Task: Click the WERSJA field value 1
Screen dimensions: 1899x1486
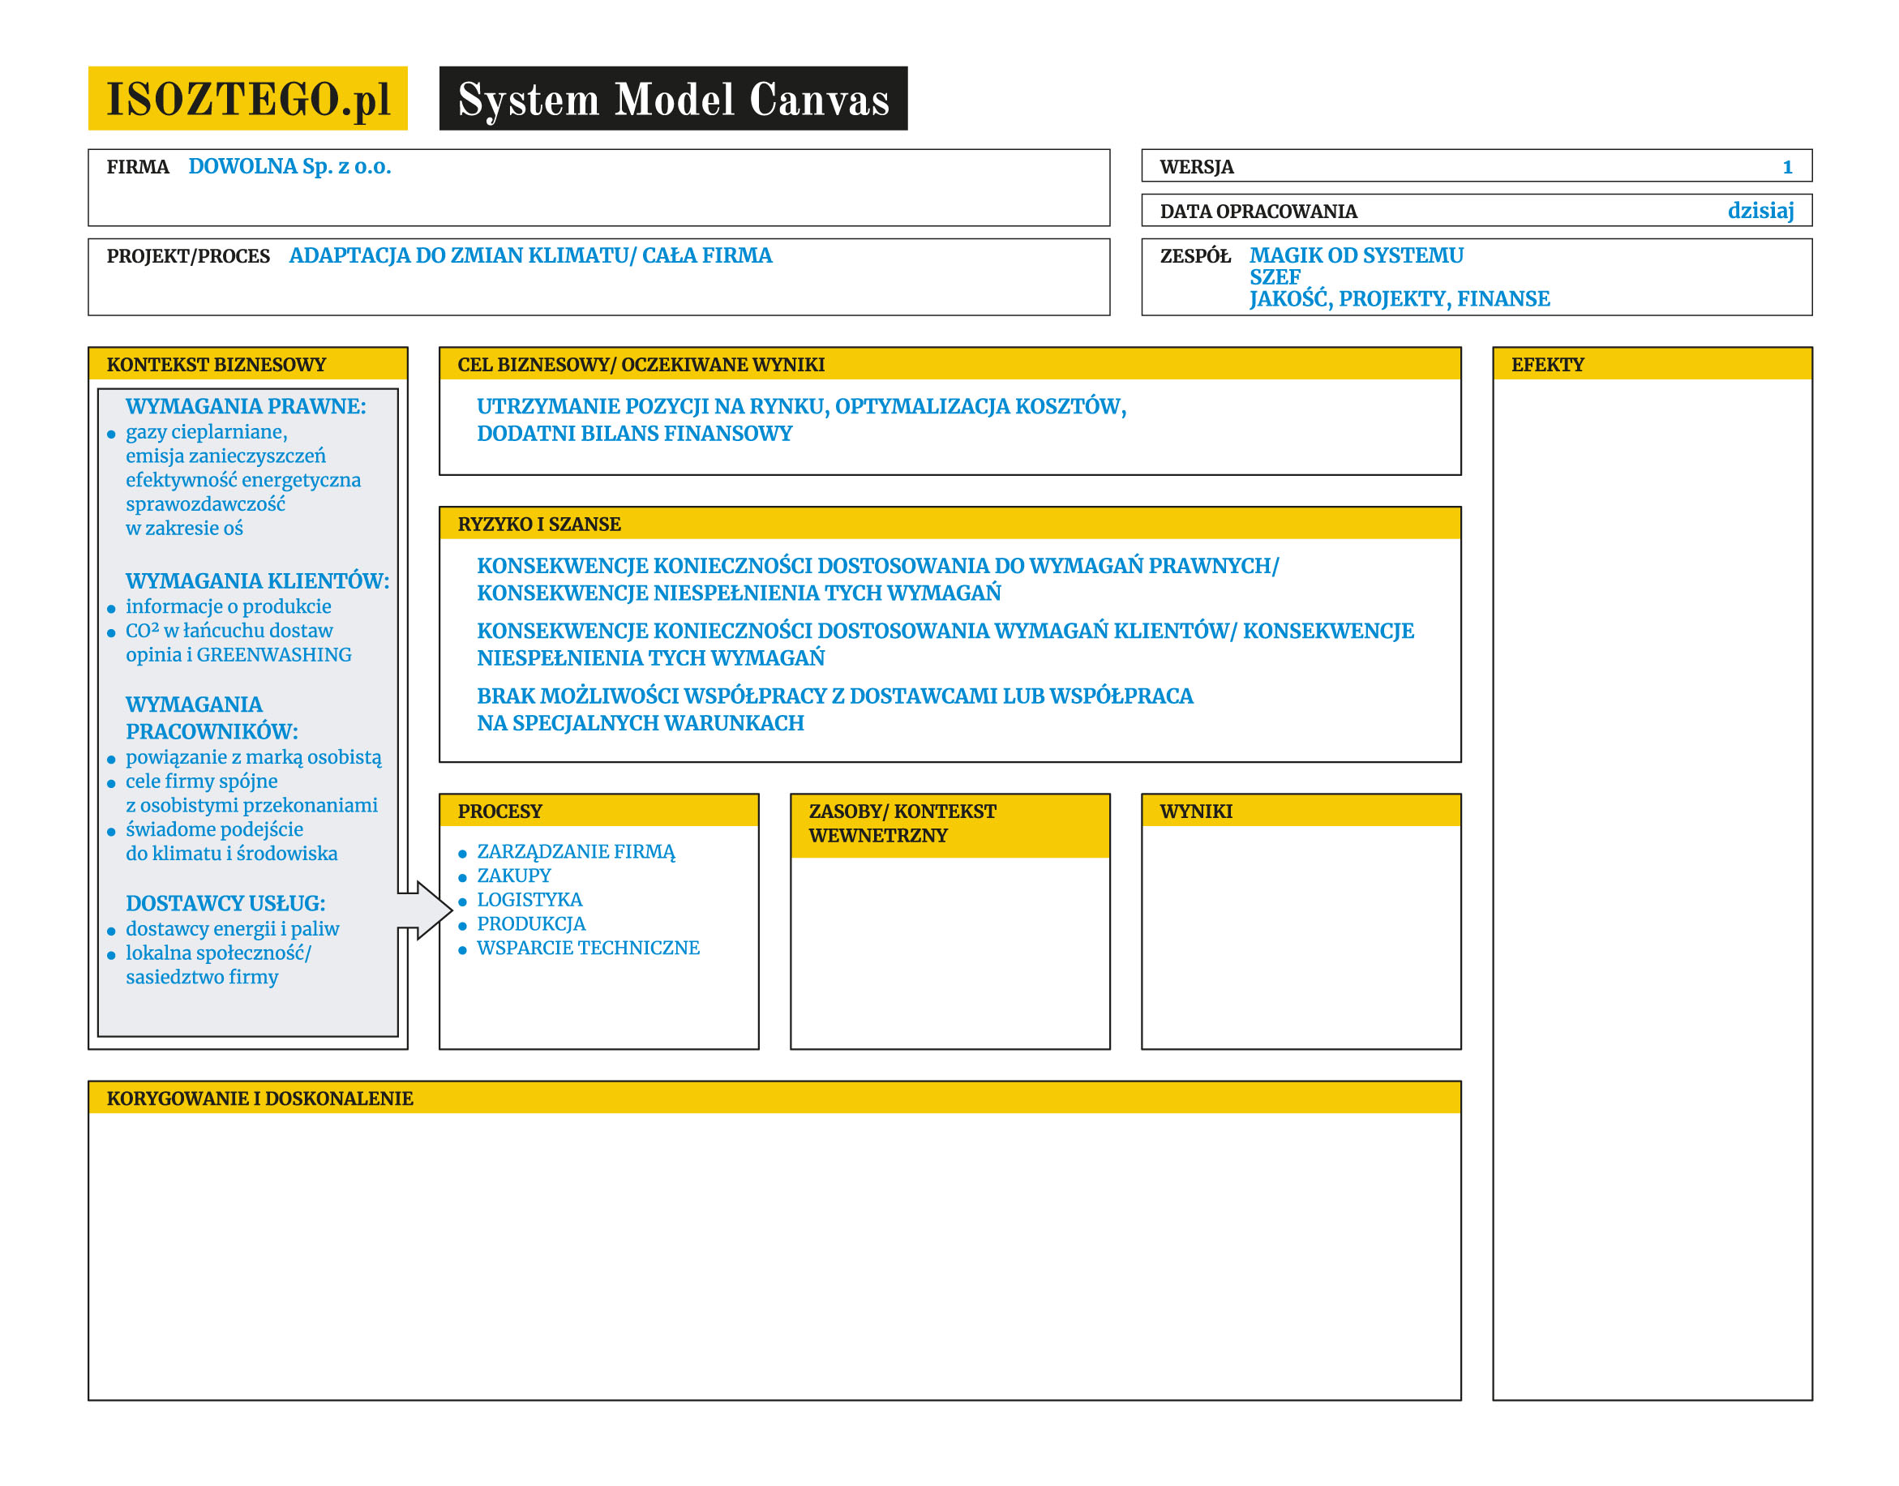Action: click(1787, 166)
